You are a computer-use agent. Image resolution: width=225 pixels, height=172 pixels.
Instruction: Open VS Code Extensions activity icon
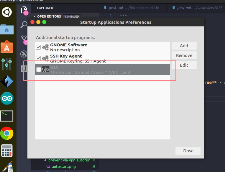click(24, 69)
